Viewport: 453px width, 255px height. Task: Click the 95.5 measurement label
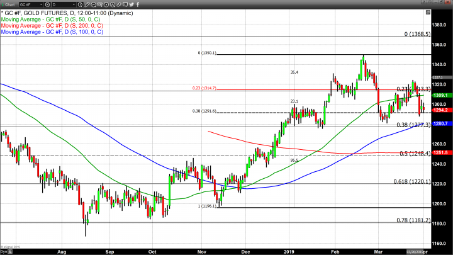[294, 161]
